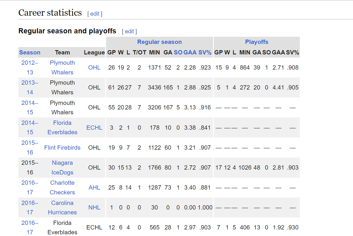Open the GAA column header link
This screenshot has height=236, width=353.
click(190, 52)
